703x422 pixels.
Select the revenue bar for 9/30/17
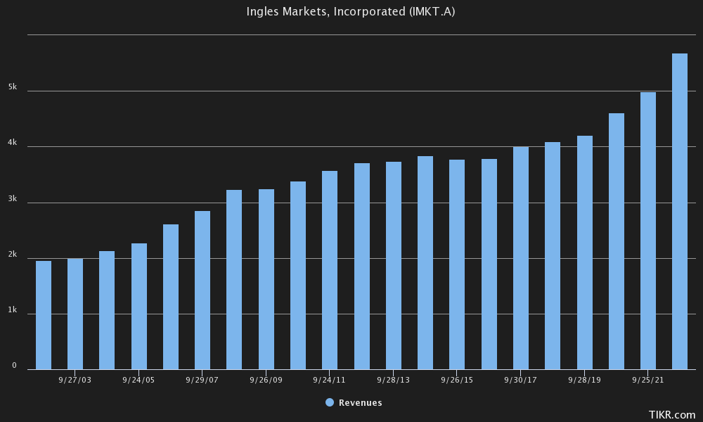[521, 258]
